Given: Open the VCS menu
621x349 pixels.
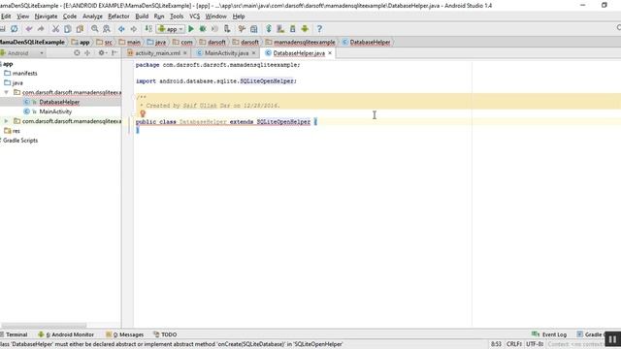Looking at the screenshot, I should [x=194, y=16].
